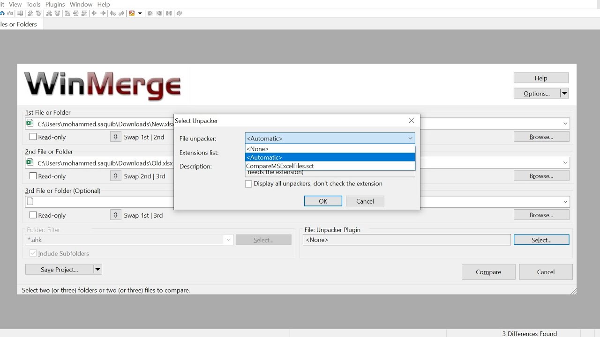Click the Previous Difference toolbar icon
The width and height of the screenshot is (600, 337).
click(x=38, y=13)
